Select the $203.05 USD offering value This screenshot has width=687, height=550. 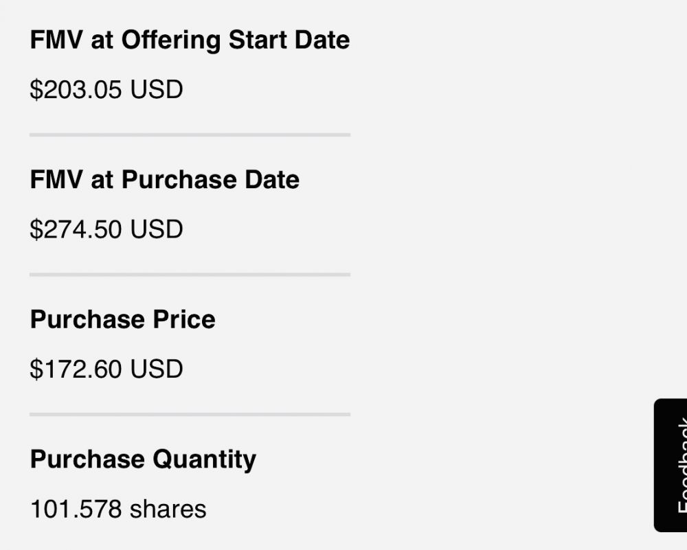(106, 90)
